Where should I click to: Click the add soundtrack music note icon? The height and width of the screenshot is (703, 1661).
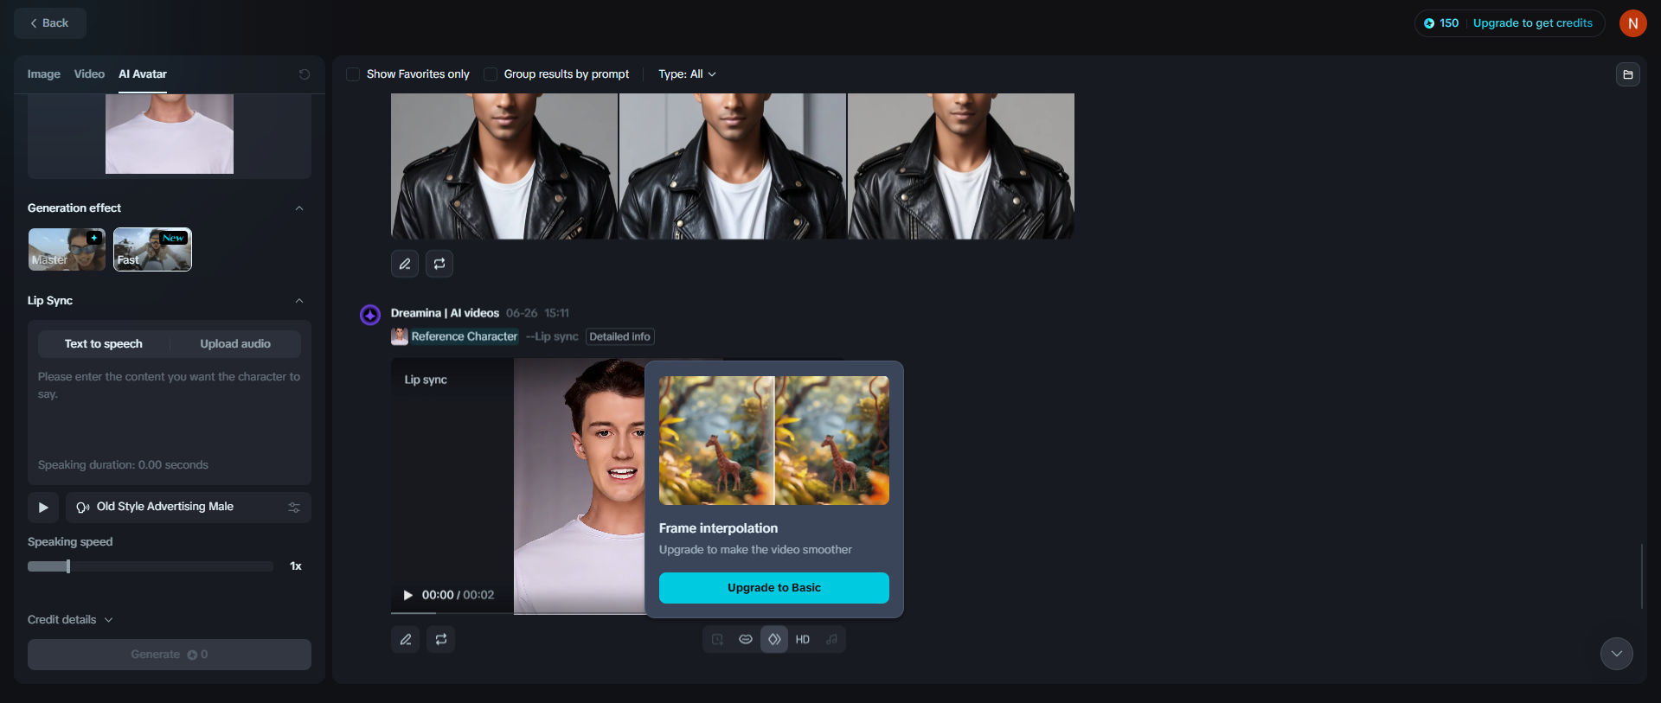831,640
